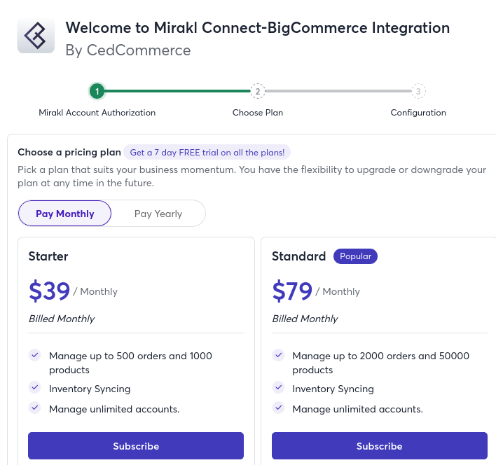Click the 7 day FREE trial badge
This screenshot has height=465, width=496.
pyautogui.click(x=207, y=152)
